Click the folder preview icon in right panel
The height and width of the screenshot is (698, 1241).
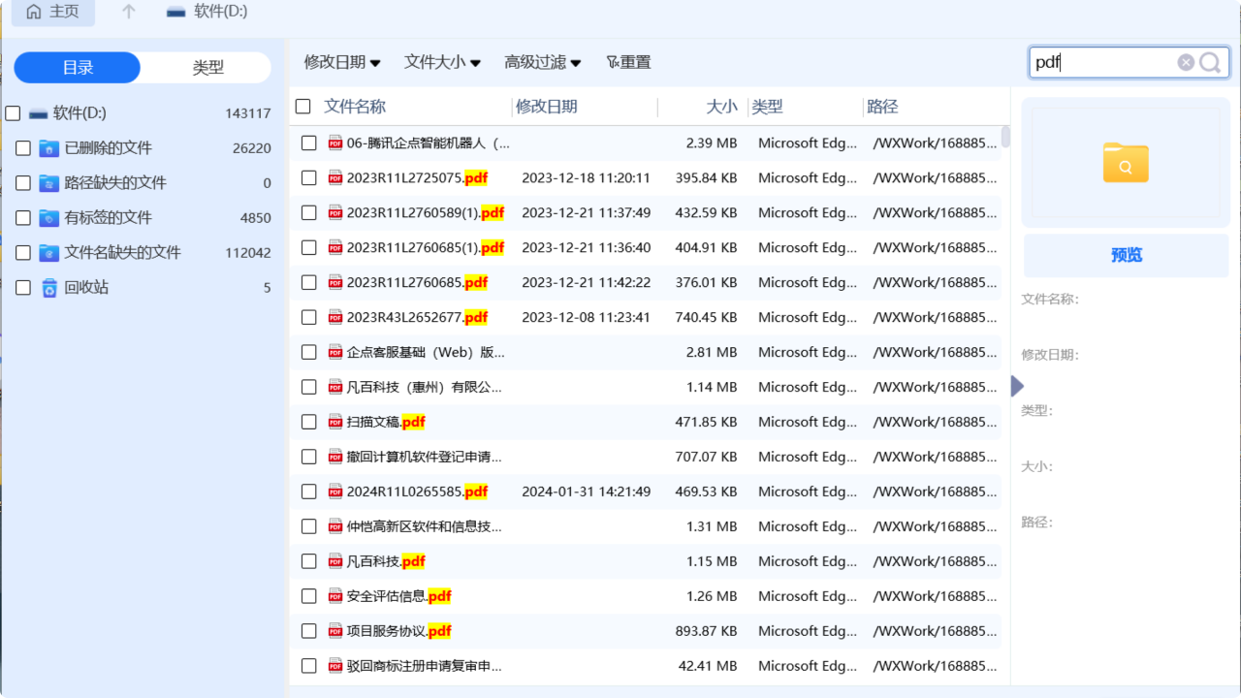(x=1125, y=165)
